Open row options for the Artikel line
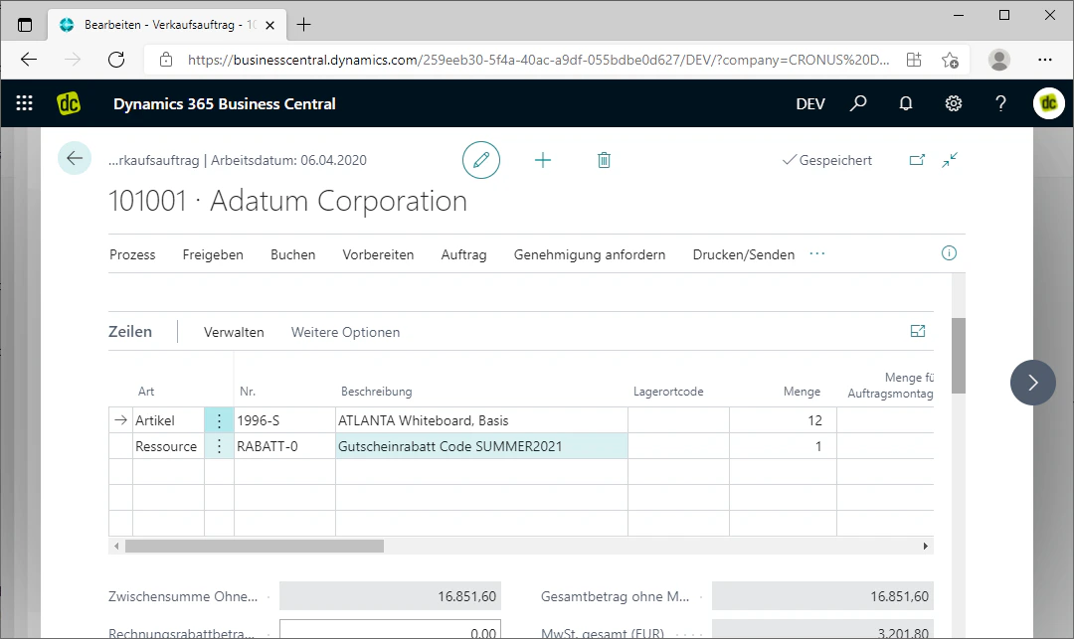Screen dimensions: 1074x639 click(x=219, y=420)
